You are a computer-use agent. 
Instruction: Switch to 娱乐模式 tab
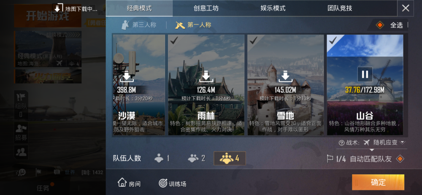pos(273,8)
